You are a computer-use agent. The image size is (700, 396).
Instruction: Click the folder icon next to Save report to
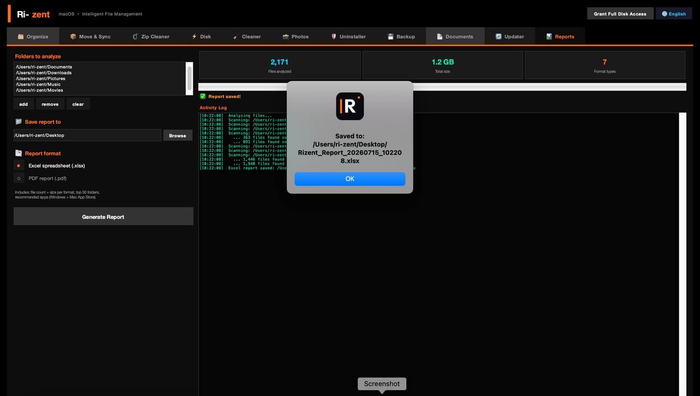coord(18,122)
